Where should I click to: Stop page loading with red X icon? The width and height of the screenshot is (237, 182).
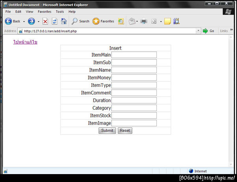click(45, 21)
